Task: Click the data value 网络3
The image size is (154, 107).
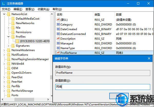Action: pyautogui.click(x=119, y=53)
